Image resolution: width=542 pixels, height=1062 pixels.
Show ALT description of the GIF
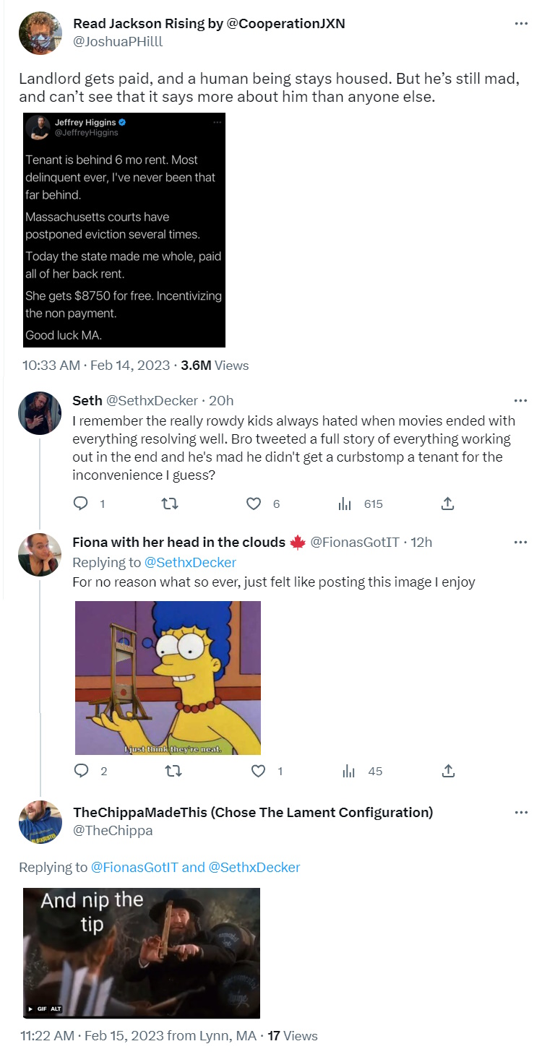pos(55,1008)
